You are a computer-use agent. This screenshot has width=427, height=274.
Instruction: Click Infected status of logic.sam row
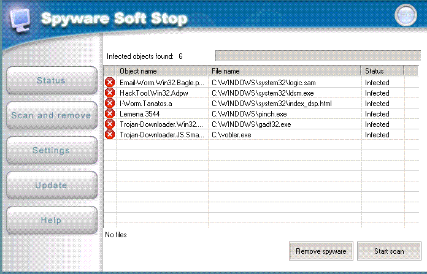point(377,83)
